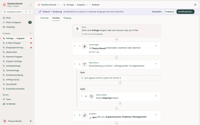Open the Team page
Image resolution: width=200 pixels, height=125 pixels.
point(17,99)
